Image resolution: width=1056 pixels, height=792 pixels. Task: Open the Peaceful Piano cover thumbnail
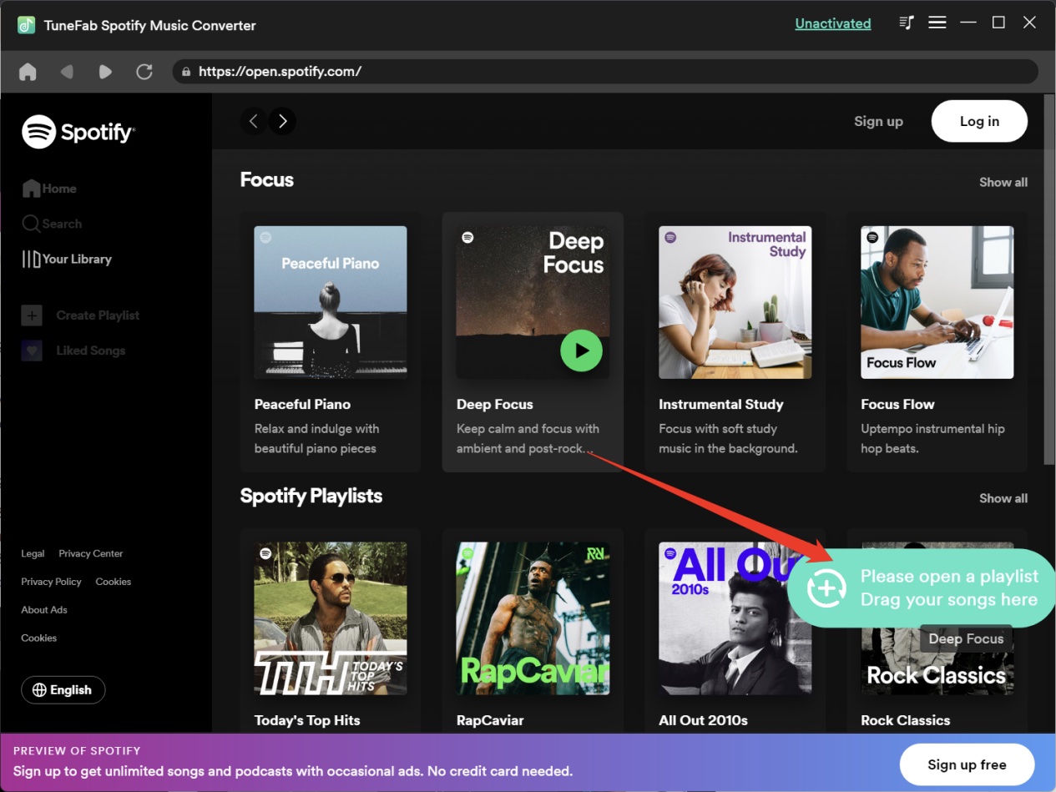[x=331, y=302]
